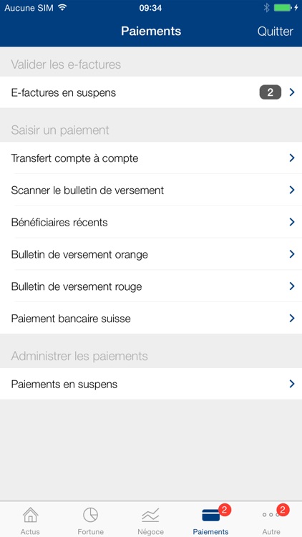The width and height of the screenshot is (302, 537).
Task: Tap the grey badge showing 2 e-factures
Action: point(271,92)
